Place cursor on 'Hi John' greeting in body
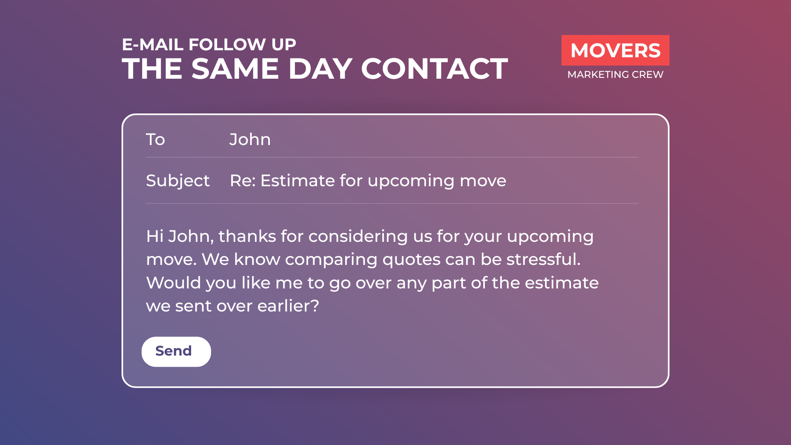 [x=180, y=237]
